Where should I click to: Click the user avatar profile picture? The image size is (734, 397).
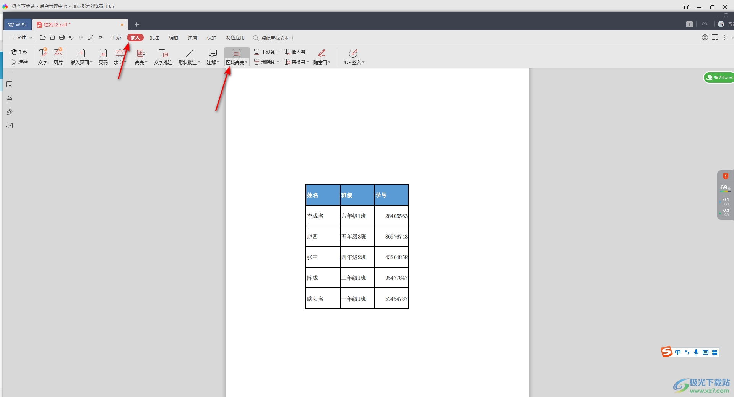[x=721, y=24]
